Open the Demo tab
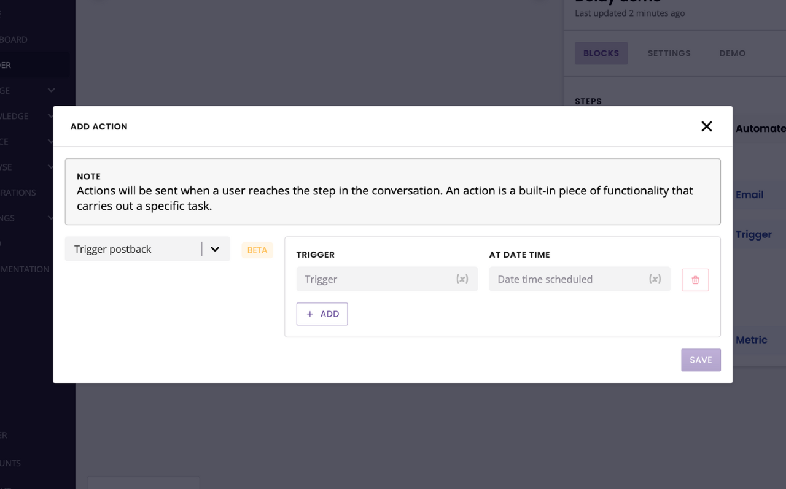 pyautogui.click(x=732, y=53)
